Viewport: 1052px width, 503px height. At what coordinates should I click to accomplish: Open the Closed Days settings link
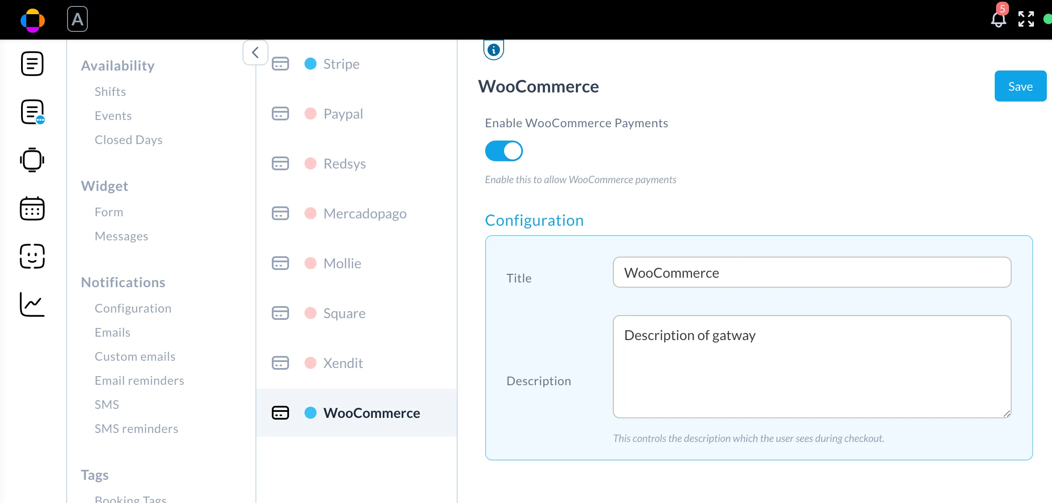[x=128, y=140]
